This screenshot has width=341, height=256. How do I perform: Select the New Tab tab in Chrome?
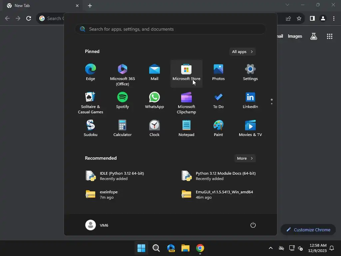tap(42, 6)
